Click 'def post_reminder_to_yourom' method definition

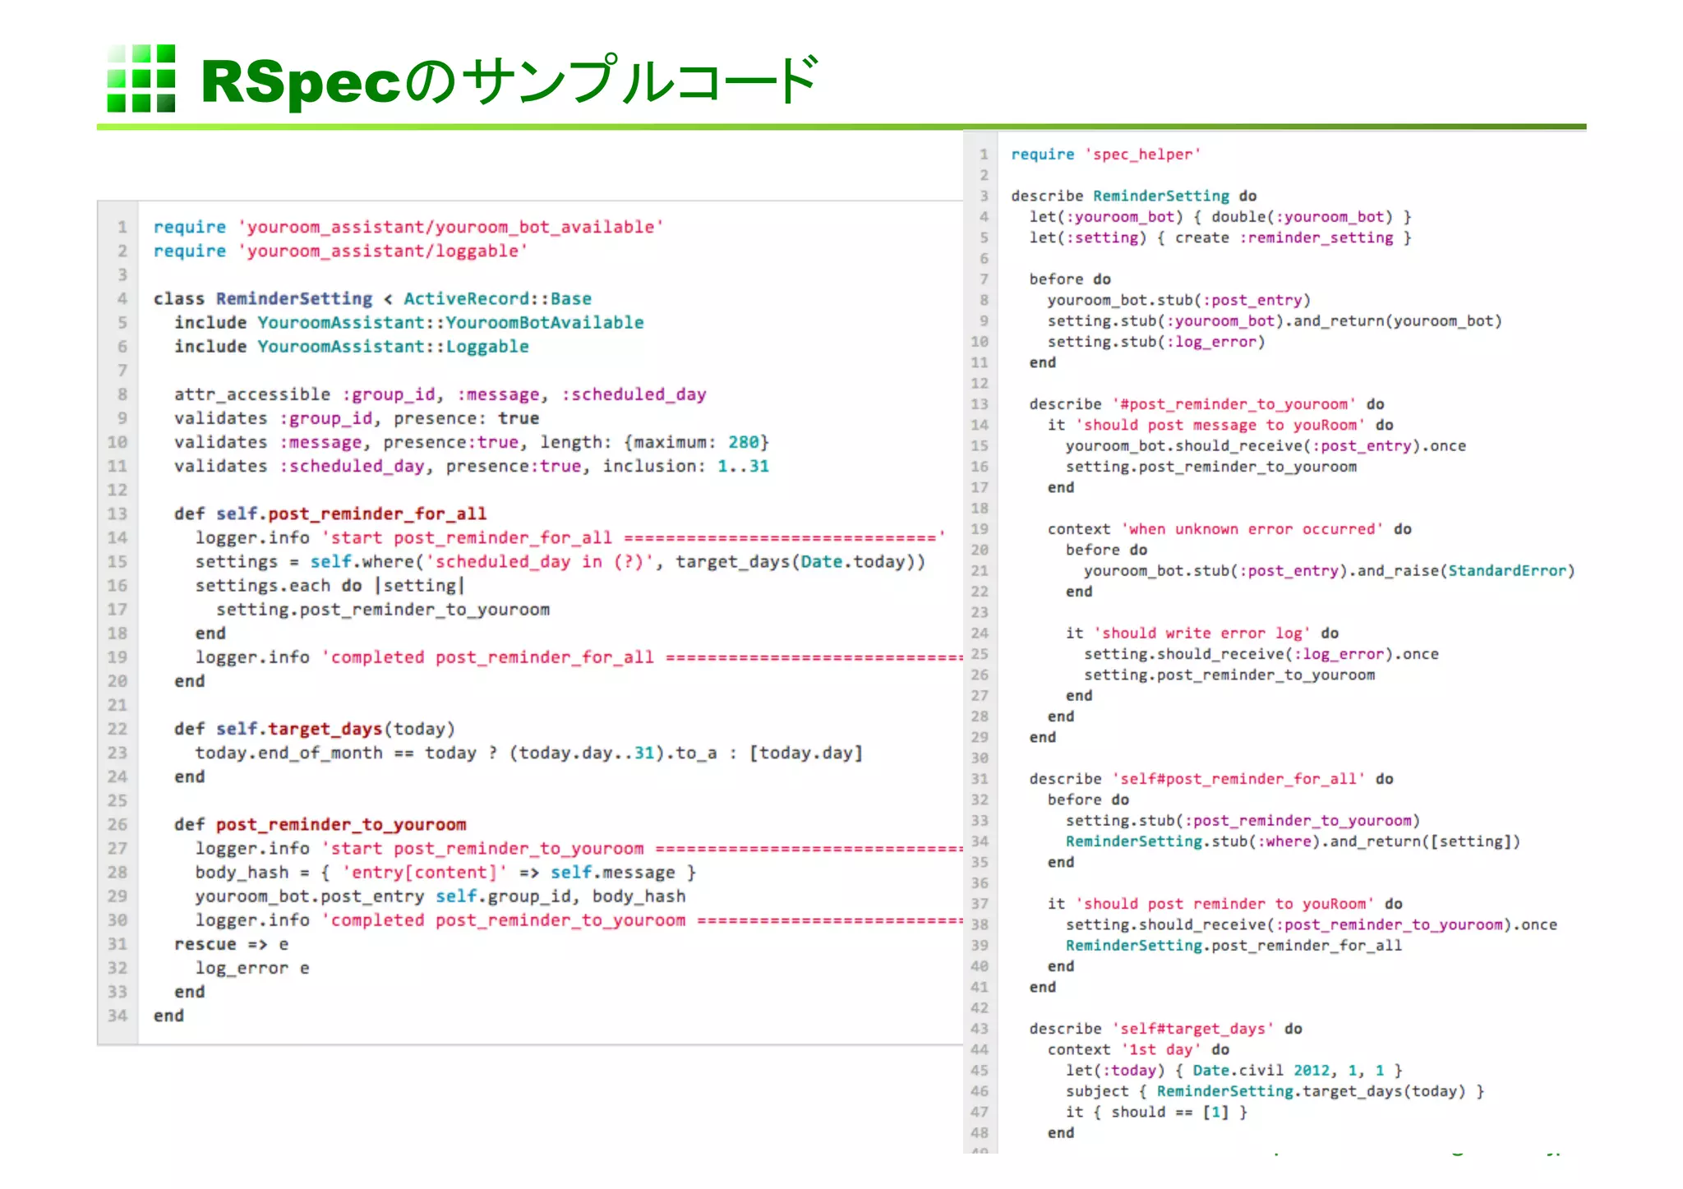click(320, 824)
